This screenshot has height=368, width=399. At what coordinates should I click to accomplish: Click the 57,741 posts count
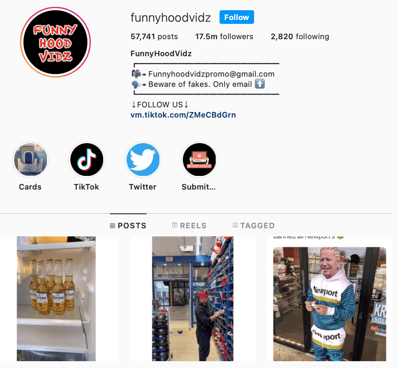click(x=154, y=37)
